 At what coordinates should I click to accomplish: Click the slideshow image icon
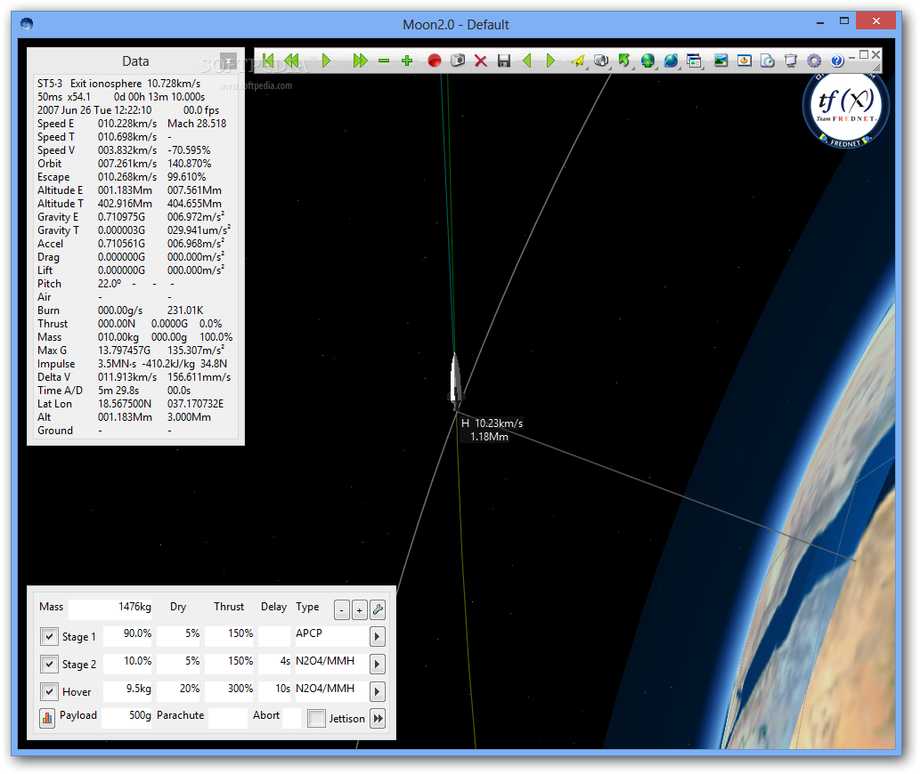[x=745, y=60]
